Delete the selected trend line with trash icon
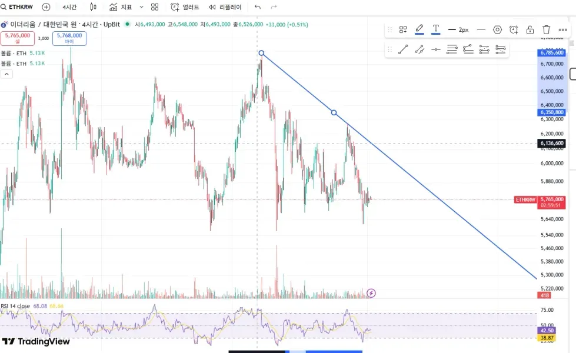576x353 pixels. pyautogui.click(x=546, y=29)
